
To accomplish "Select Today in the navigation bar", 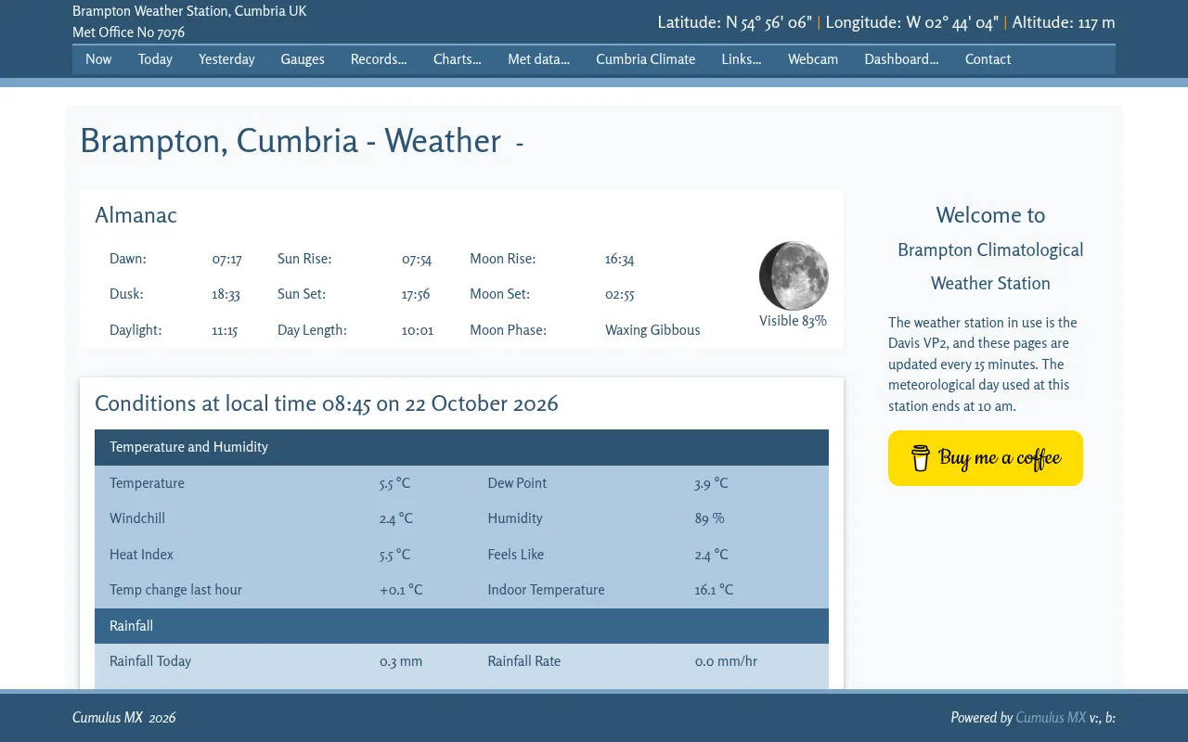I will [x=155, y=59].
